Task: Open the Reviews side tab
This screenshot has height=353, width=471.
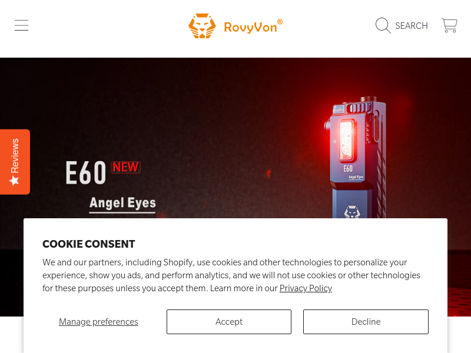Action: [x=15, y=162]
